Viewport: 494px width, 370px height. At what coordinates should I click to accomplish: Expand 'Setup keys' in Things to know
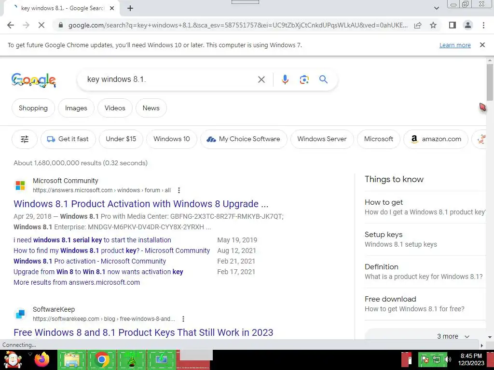tap(425, 239)
